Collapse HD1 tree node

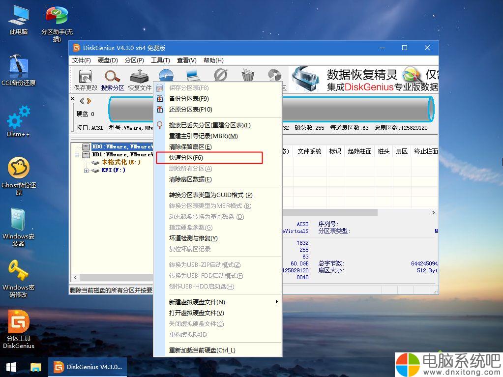tap(77, 155)
